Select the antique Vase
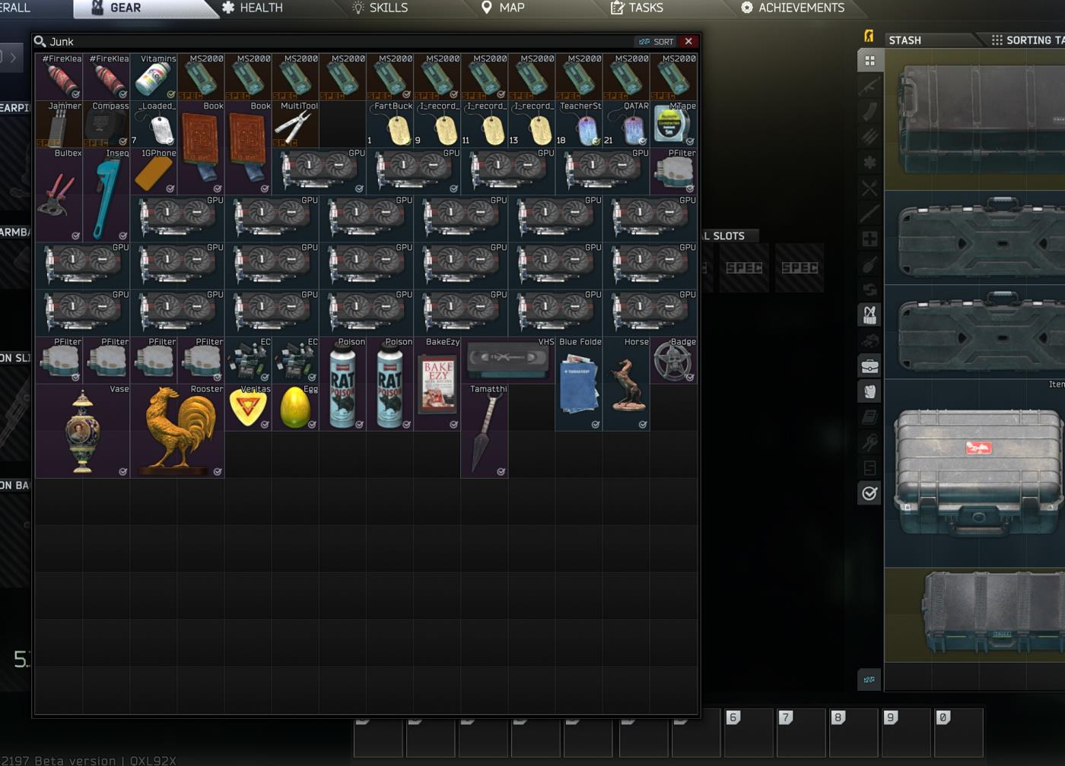This screenshot has width=1065, height=766. 83,431
